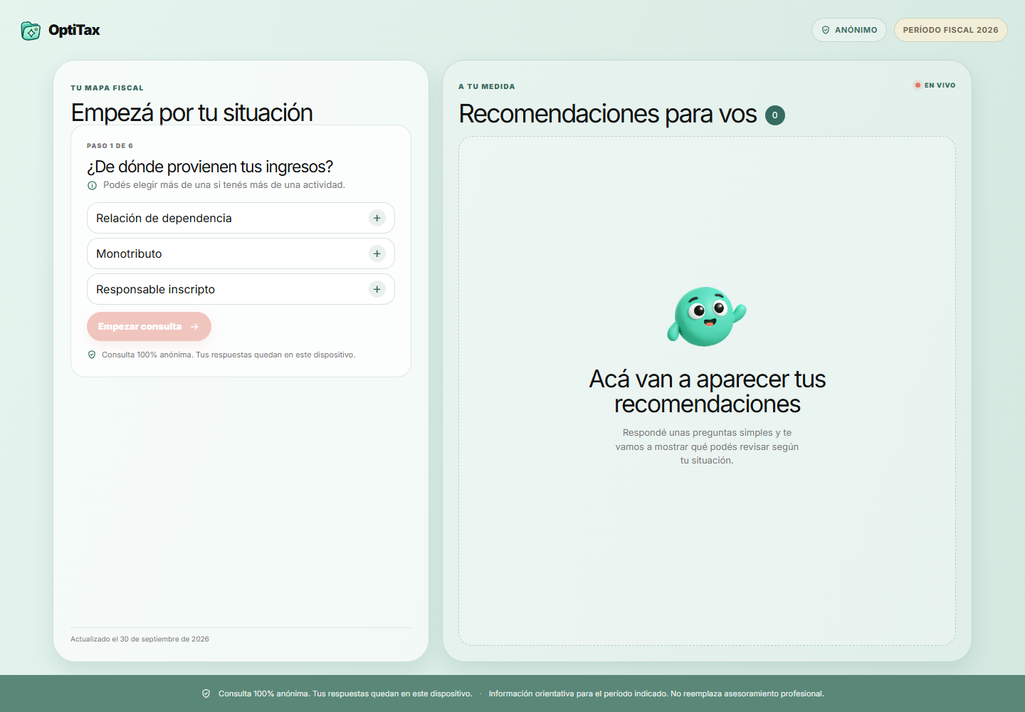Click the green mascot character illustration

(x=707, y=317)
